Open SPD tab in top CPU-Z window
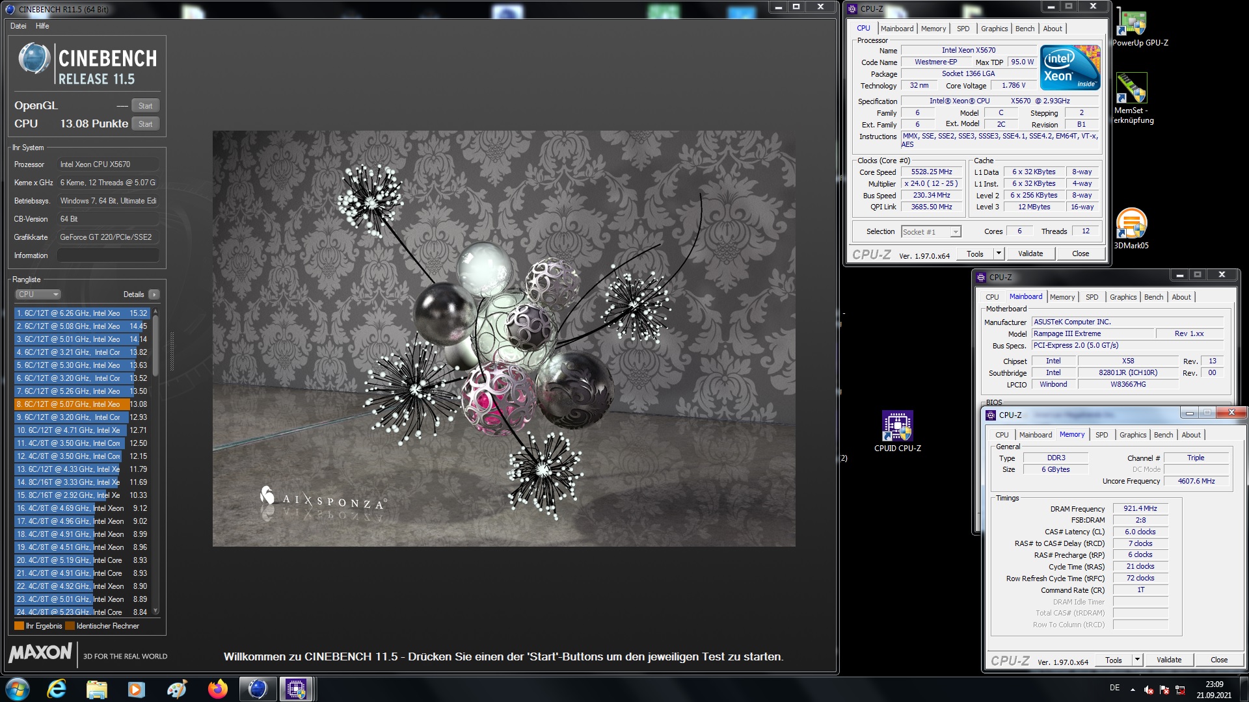Image resolution: width=1249 pixels, height=702 pixels. [x=963, y=29]
